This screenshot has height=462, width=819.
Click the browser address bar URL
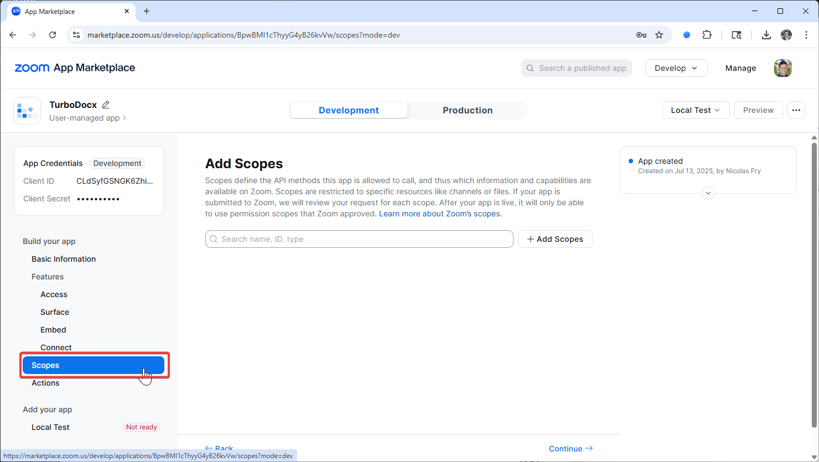(243, 35)
